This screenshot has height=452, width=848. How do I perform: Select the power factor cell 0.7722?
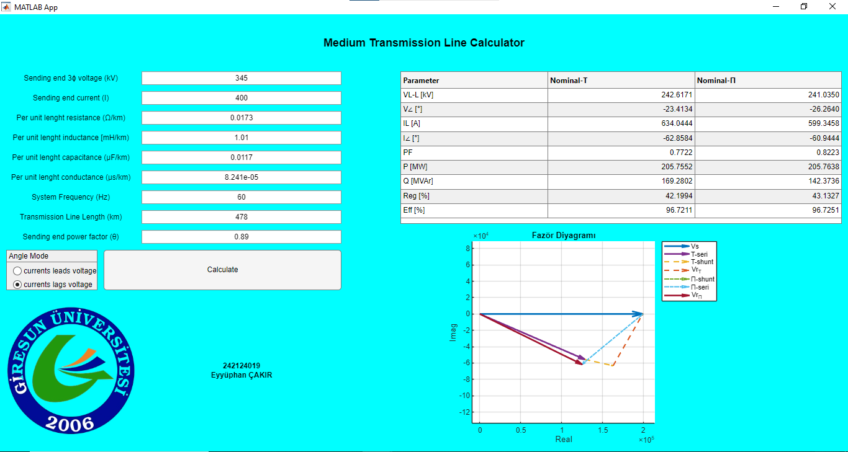pos(621,153)
